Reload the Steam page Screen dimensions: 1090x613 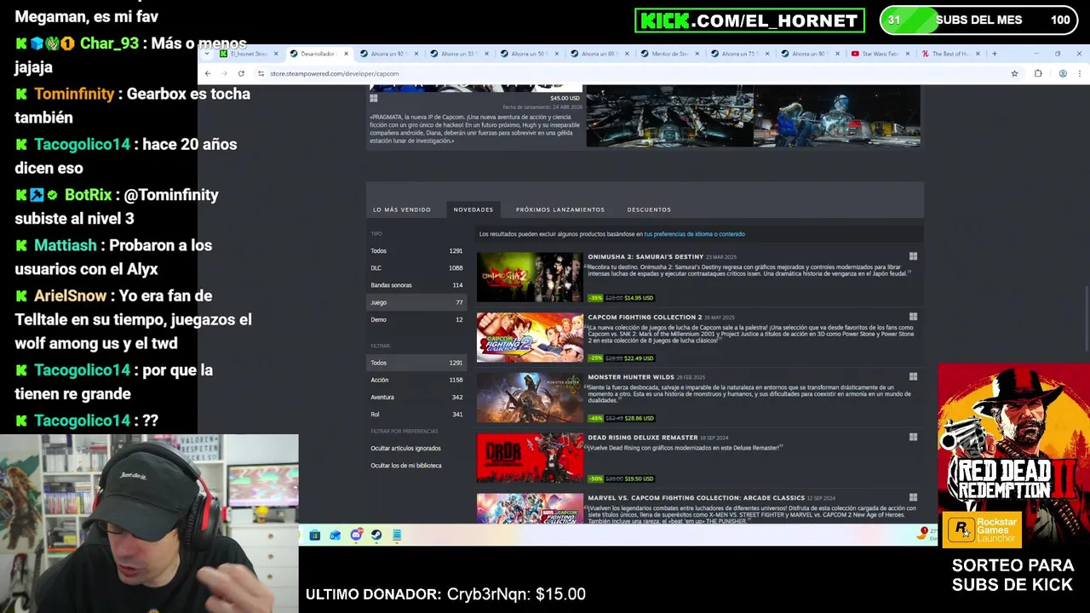(x=241, y=73)
